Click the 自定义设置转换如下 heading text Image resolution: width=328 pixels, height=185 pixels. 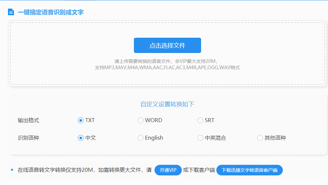click(167, 104)
